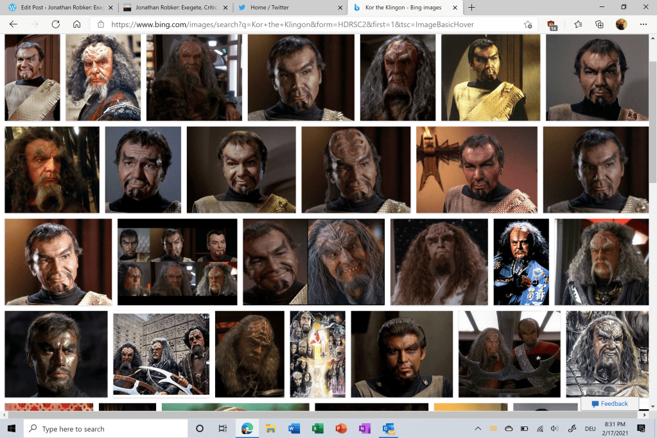
Task: Click the address bar URL field
Action: click(x=308, y=24)
